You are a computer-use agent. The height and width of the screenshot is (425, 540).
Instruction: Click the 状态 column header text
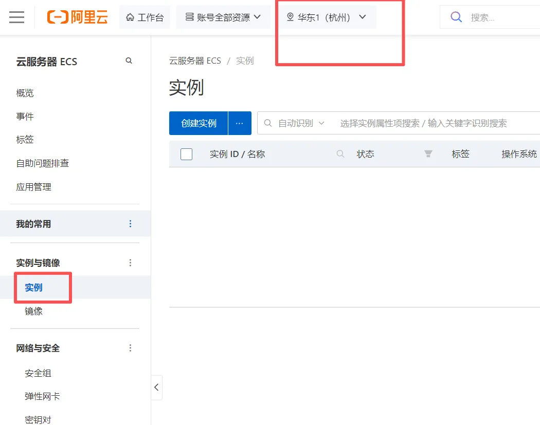click(365, 154)
